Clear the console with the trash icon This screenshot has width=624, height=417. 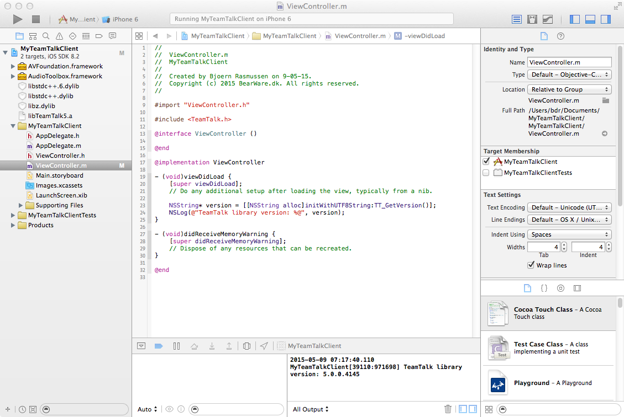448,409
